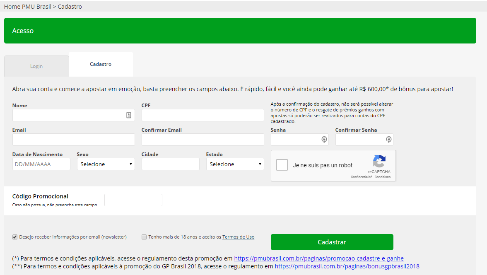This screenshot has width=487, height=275.
Task: Open the Termos de Uso link
Action: pyautogui.click(x=238, y=237)
